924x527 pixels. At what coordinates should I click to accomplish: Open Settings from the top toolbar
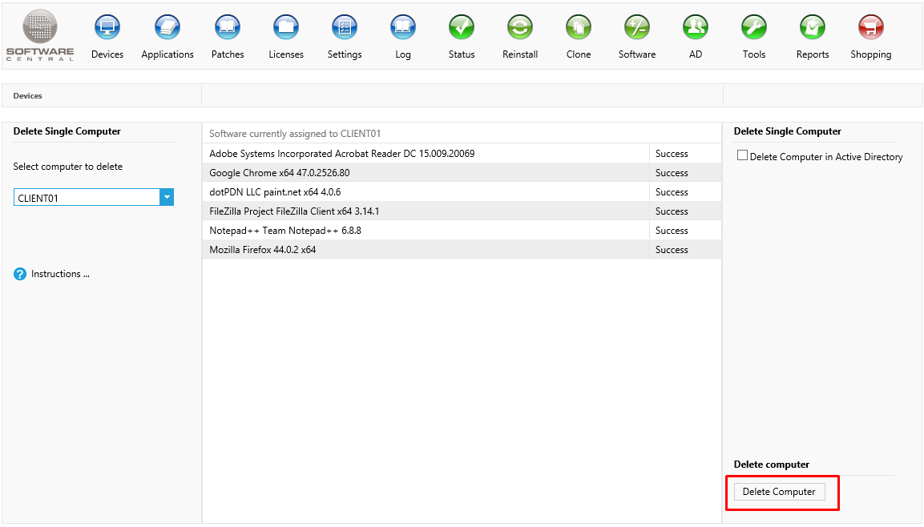[x=345, y=28]
